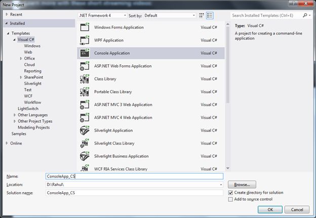Click the Browse... button
This screenshot has width=316, height=218.
[x=242, y=185]
